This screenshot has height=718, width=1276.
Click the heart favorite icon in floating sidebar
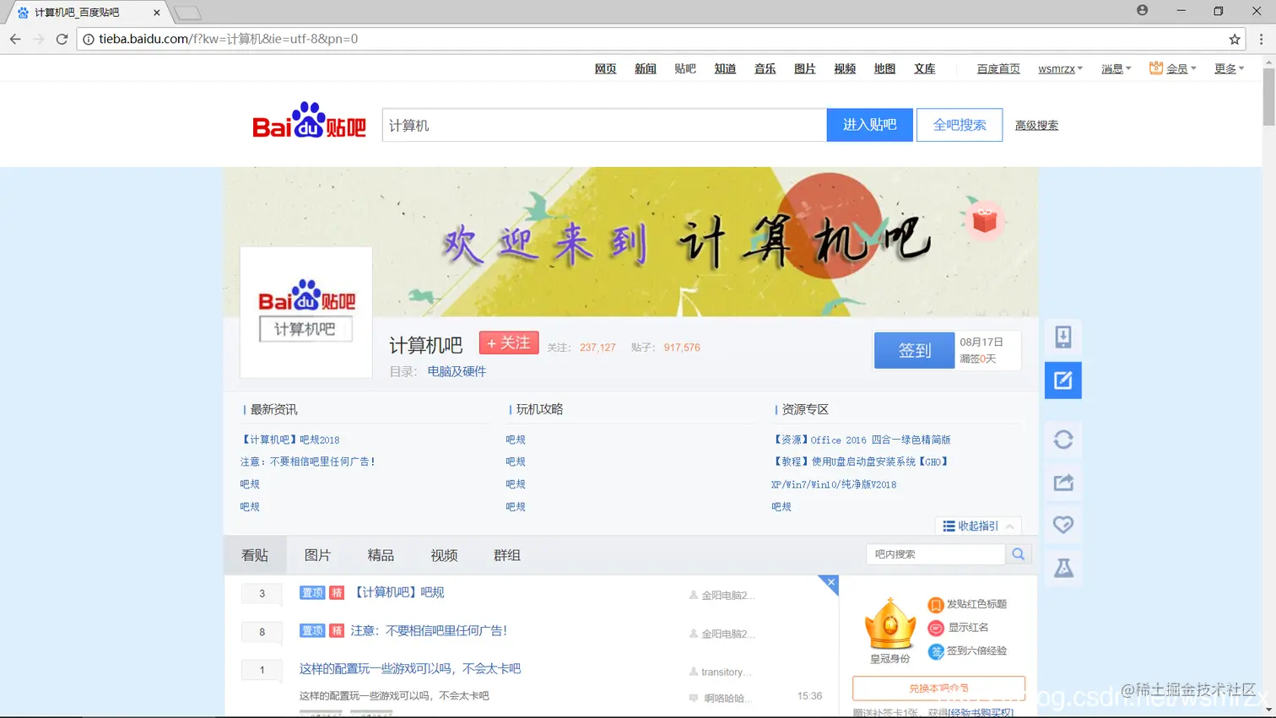pos(1062,524)
